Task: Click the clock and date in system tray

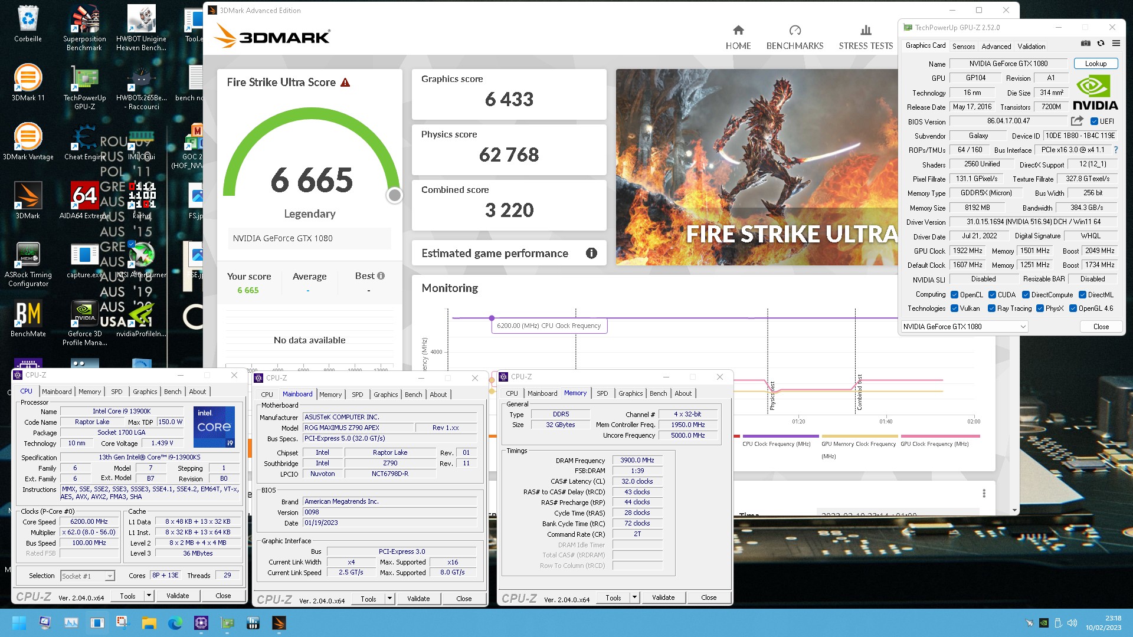Action: 1103,623
